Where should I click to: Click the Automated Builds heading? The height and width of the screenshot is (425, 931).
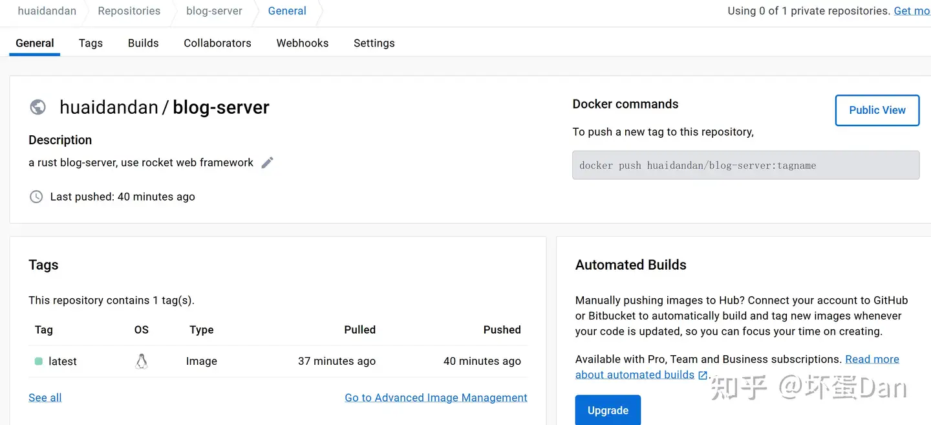pyautogui.click(x=631, y=265)
